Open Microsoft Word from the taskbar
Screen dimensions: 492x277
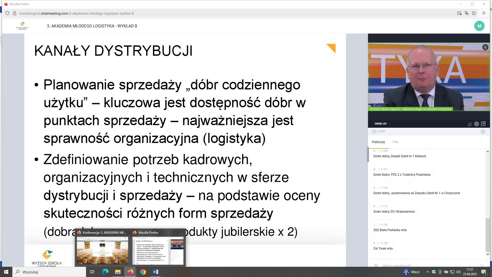tap(156, 272)
